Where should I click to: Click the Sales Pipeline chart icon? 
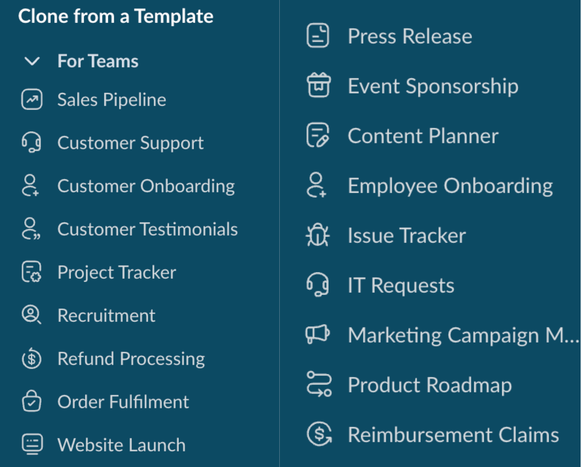pyautogui.click(x=32, y=100)
